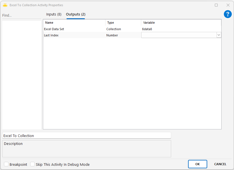Close the Activity Properties dialog
The height and width of the screenshot is (170, 234).
click(x=228, y=5)
